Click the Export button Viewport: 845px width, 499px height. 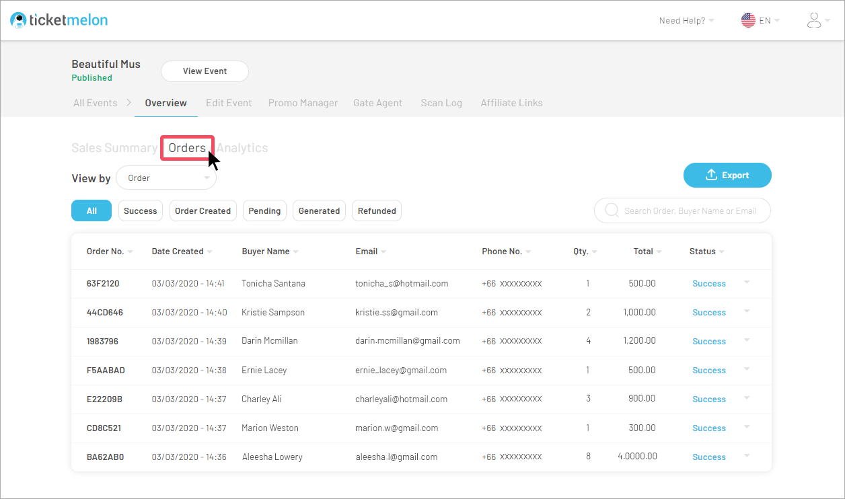tap(727, 175)
